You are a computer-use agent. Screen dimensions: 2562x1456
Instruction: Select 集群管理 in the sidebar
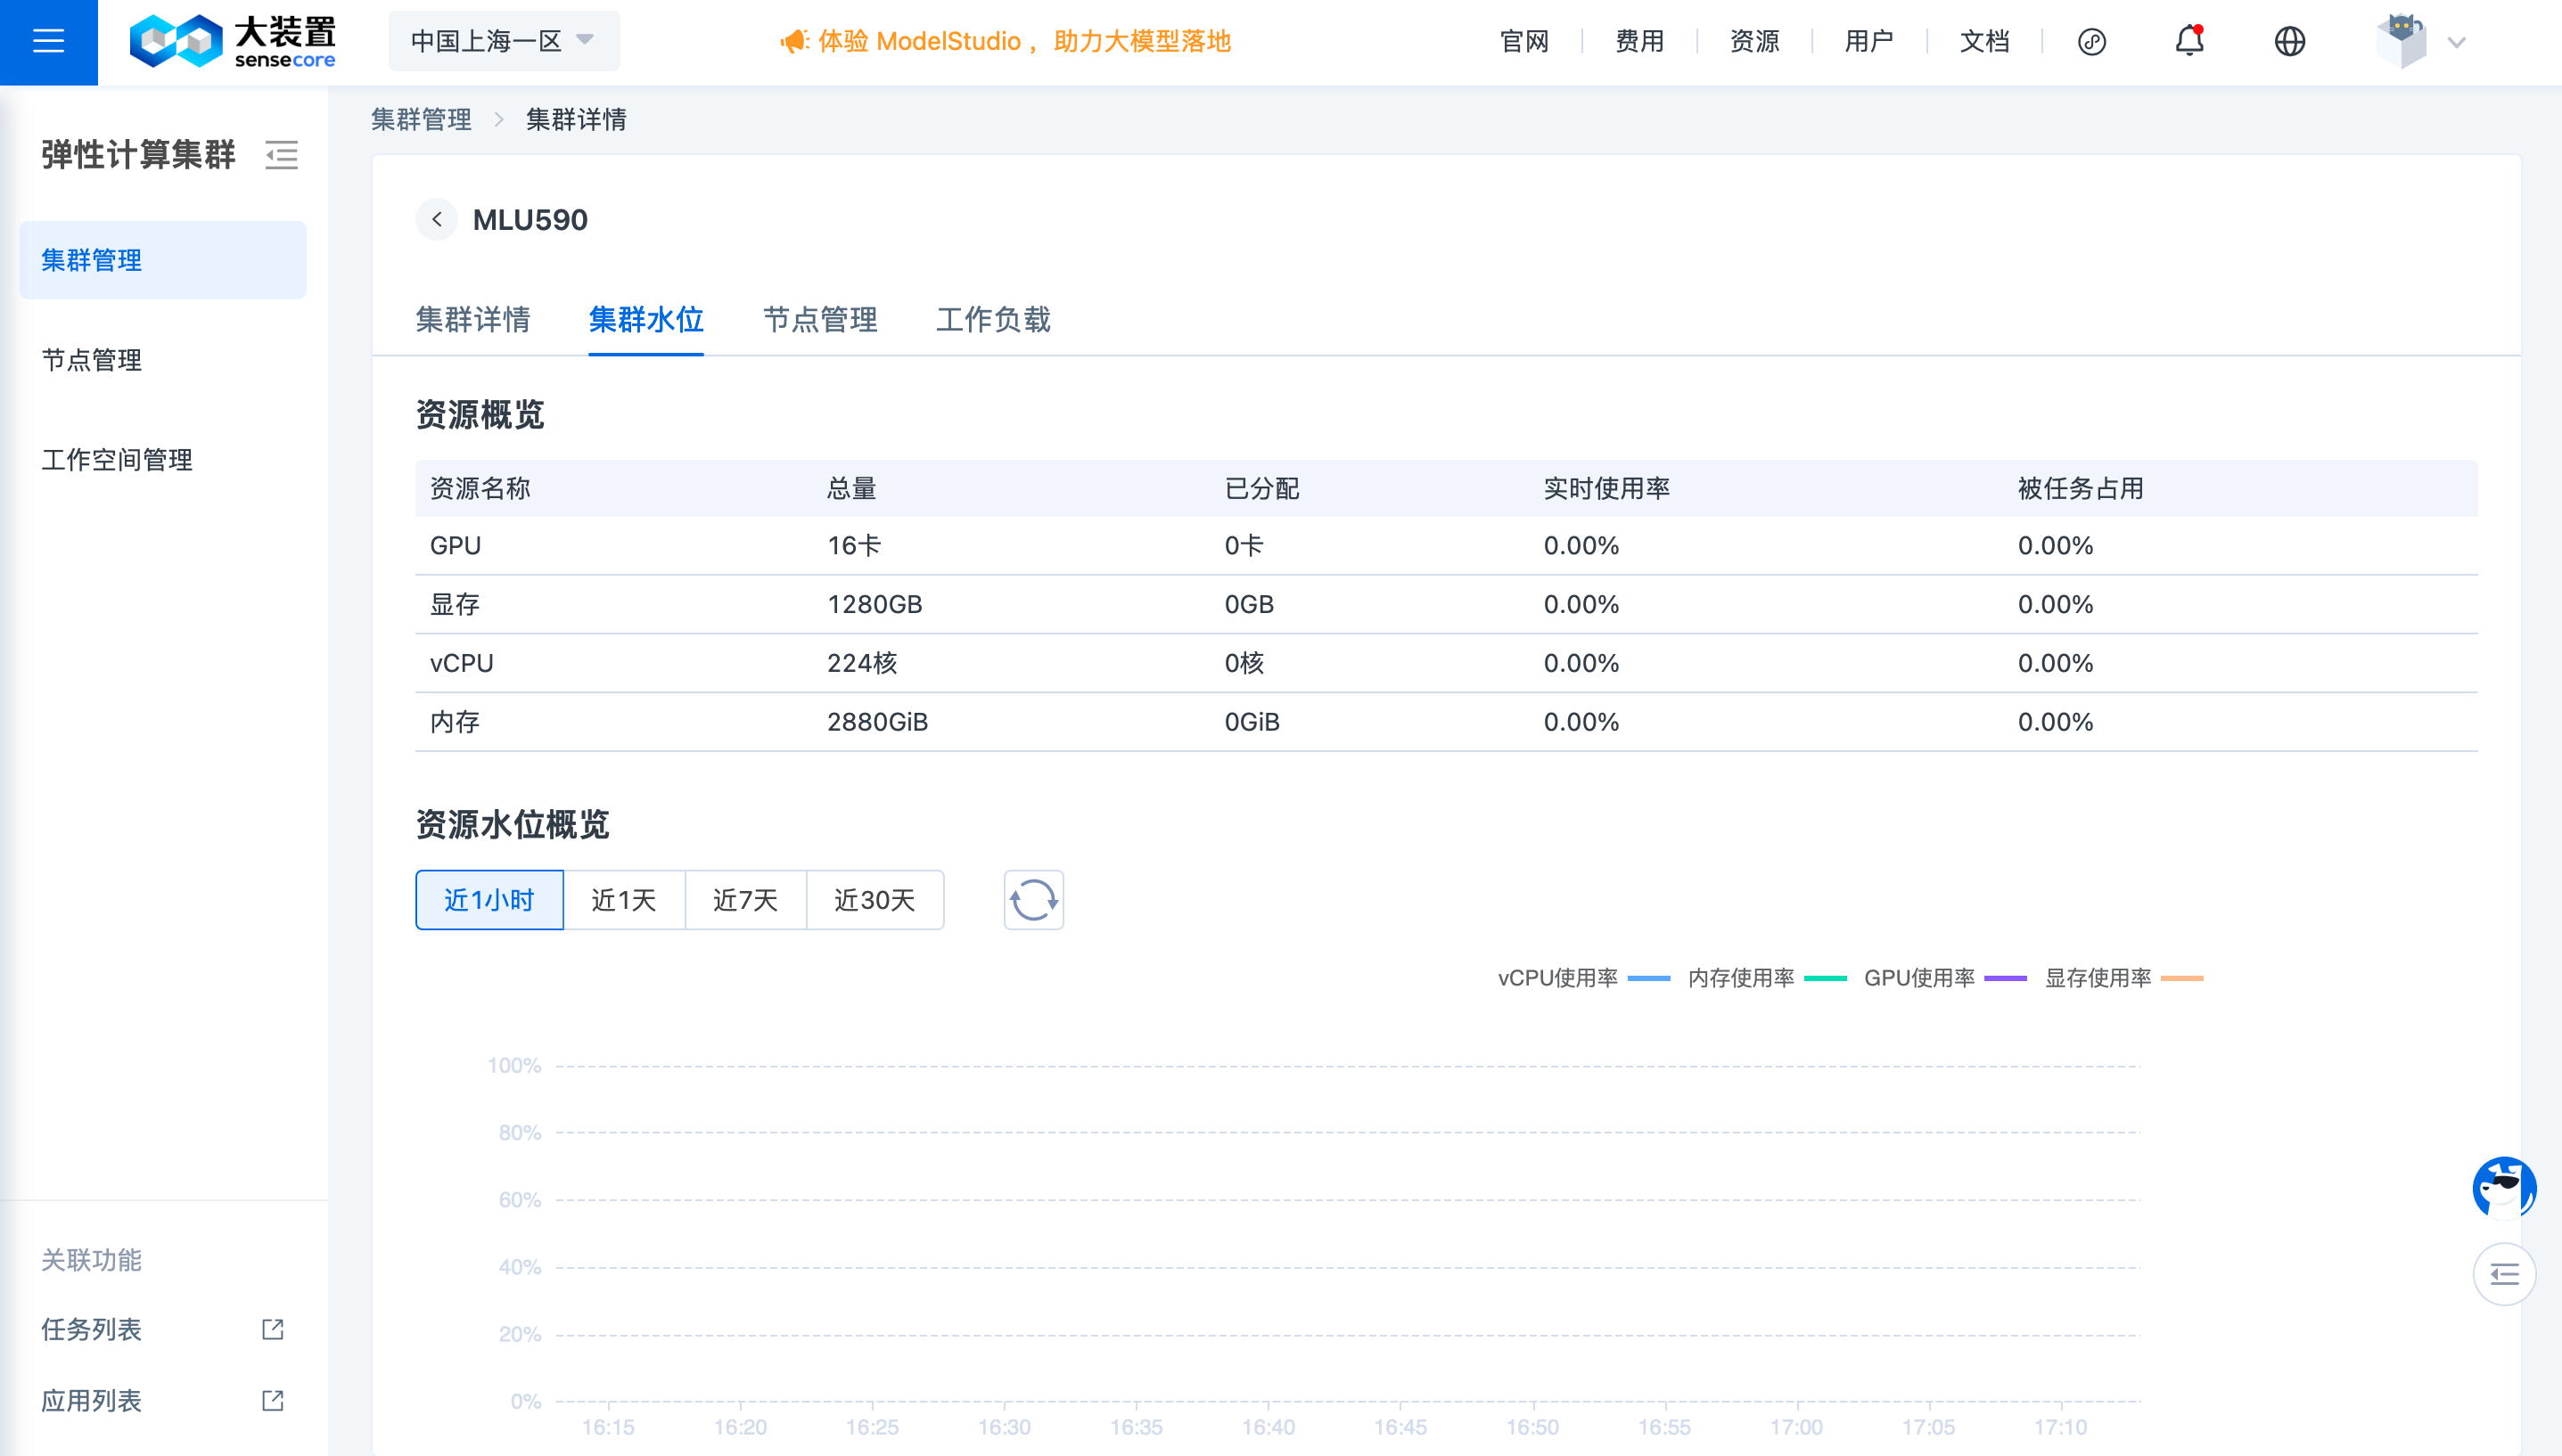point(163,260)
